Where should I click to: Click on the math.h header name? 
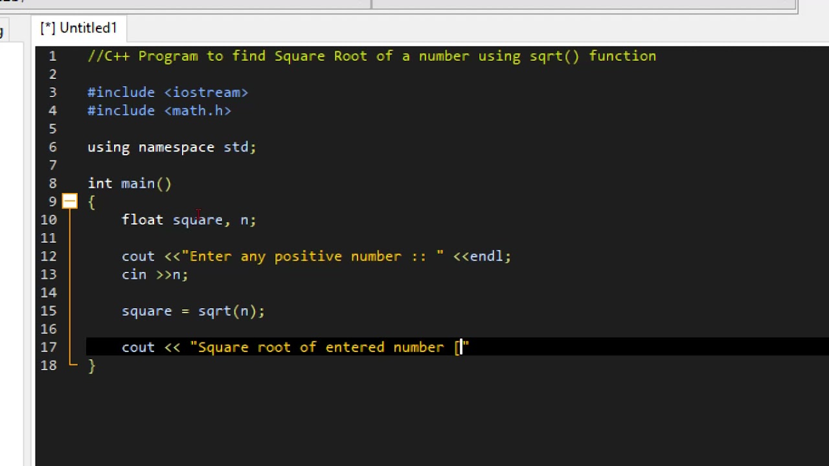[x=198, y=111]
